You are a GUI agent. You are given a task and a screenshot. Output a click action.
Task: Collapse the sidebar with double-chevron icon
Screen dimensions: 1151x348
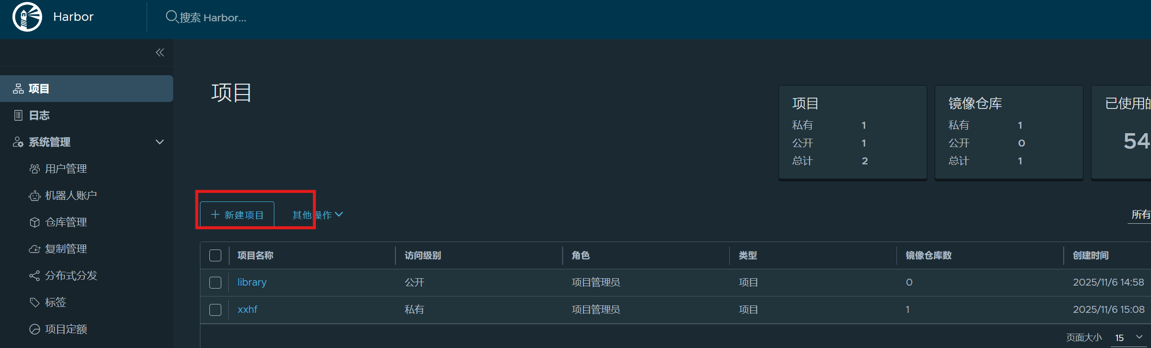click(x=160, y=52)
